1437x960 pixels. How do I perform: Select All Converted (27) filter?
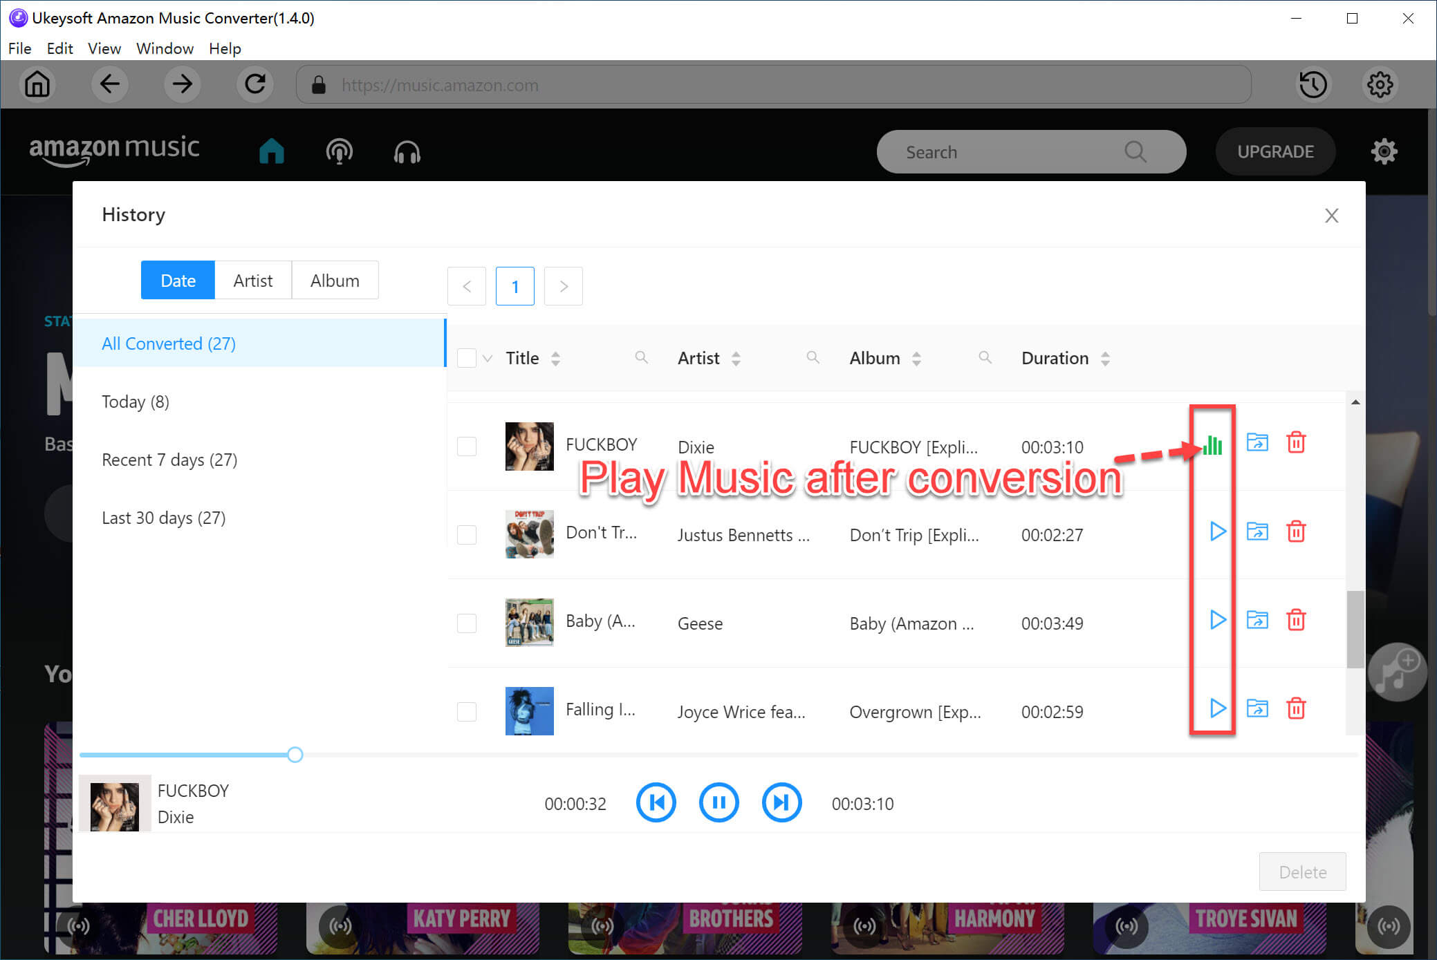[259, 343]
